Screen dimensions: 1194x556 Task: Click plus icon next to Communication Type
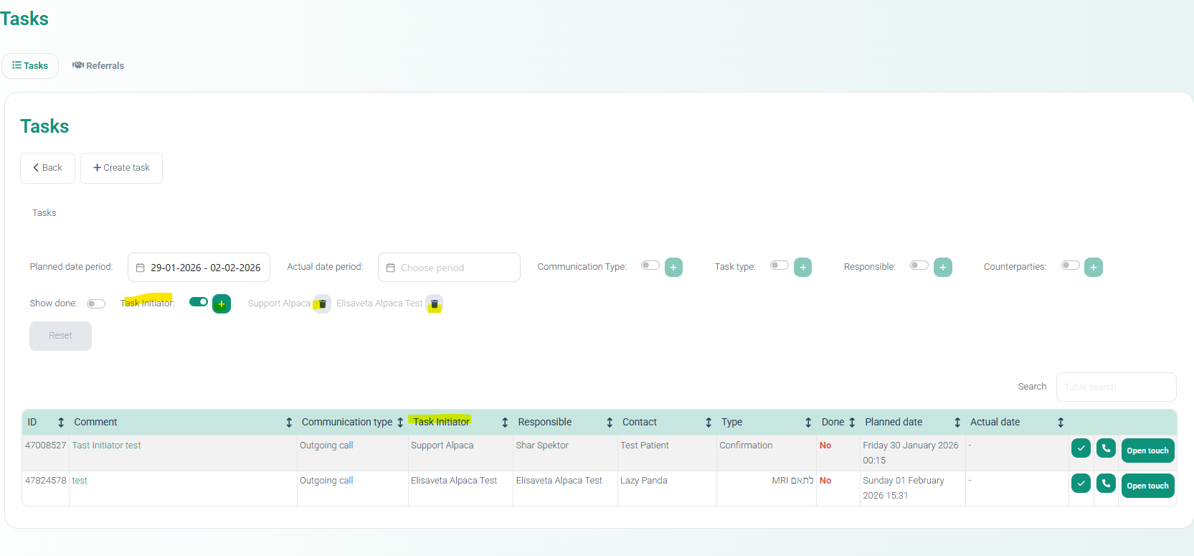[x=673, y=268]
